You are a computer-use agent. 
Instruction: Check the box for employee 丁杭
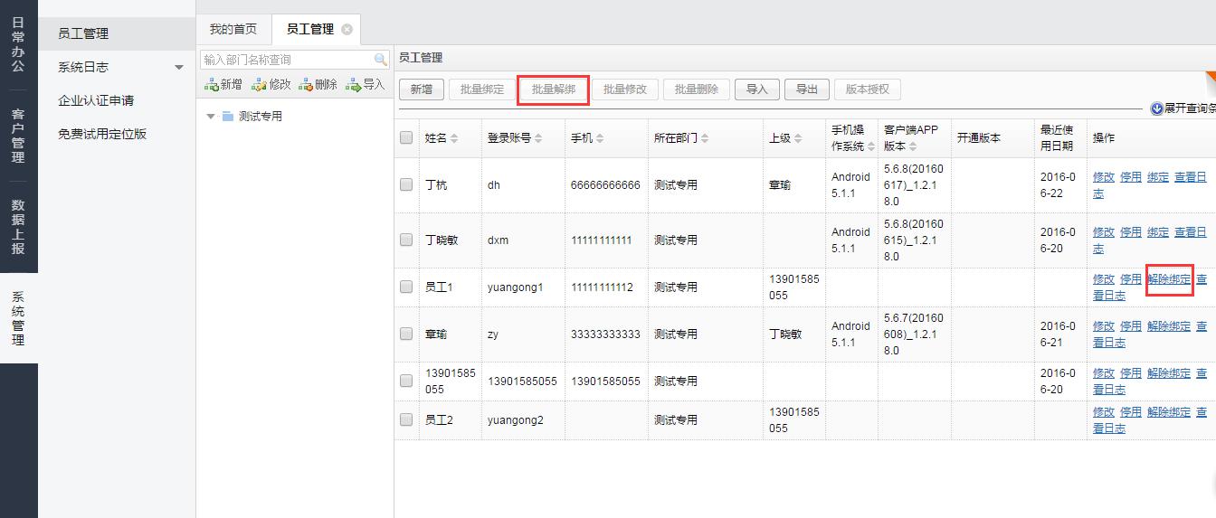pos(406,185)
